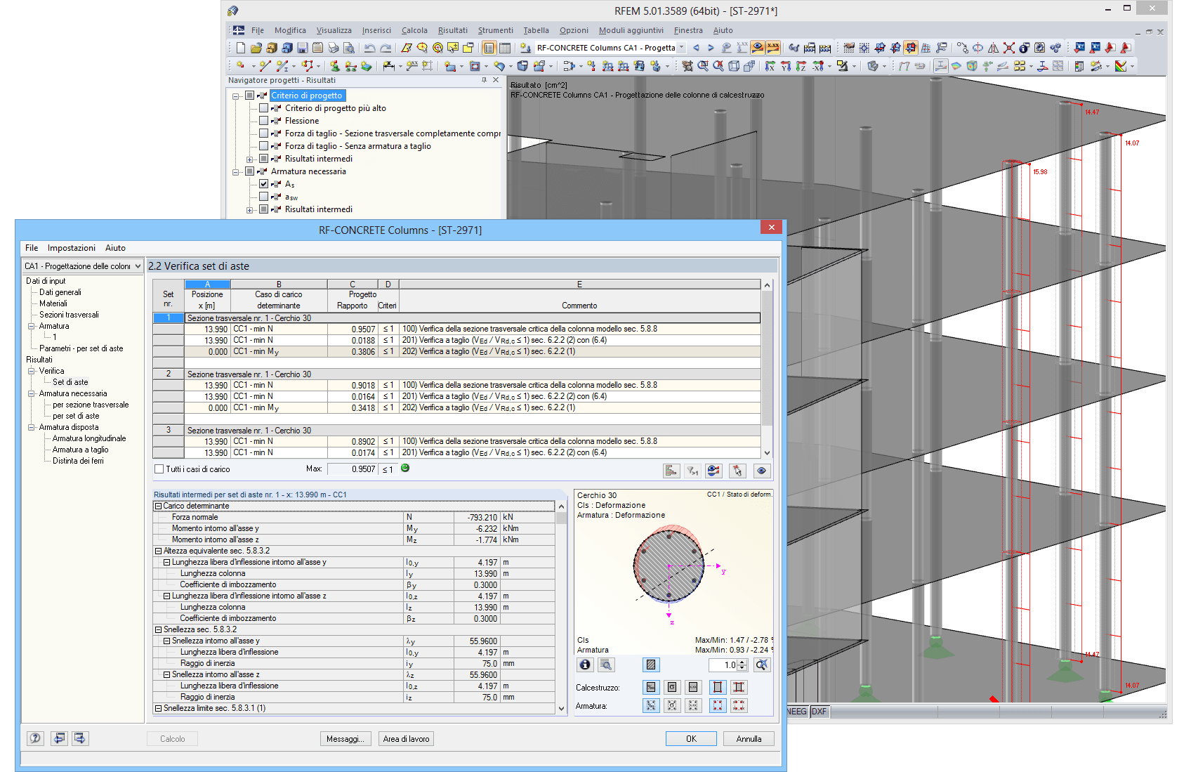1198x772 pixels.
Task: Open the RF-CONCRETE Columns CA1 case dropdown
Action: coord(679,48)
